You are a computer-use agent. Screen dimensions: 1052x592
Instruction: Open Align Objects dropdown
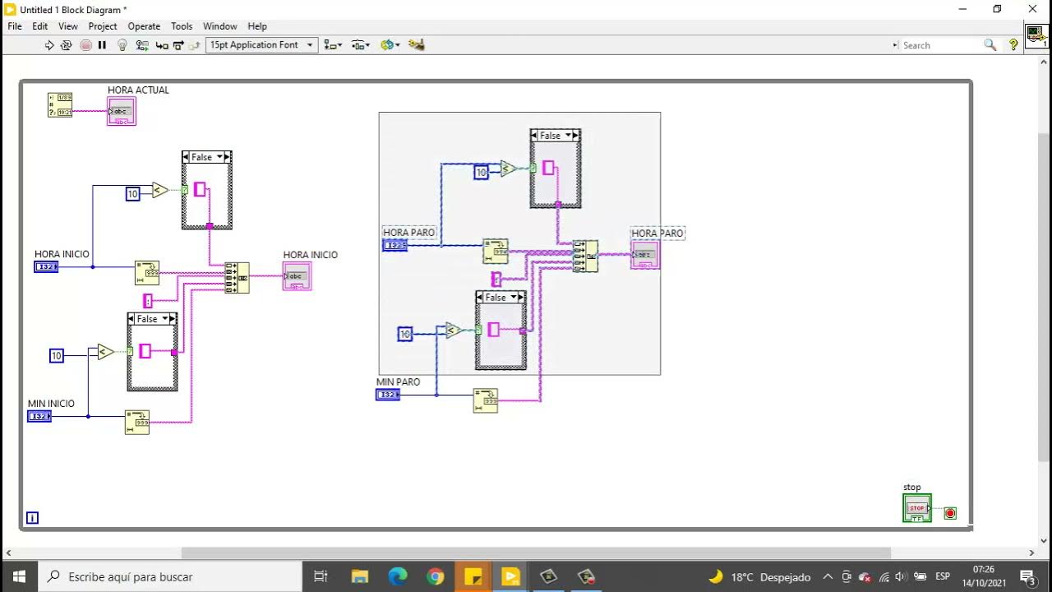(x=333, y=45)
